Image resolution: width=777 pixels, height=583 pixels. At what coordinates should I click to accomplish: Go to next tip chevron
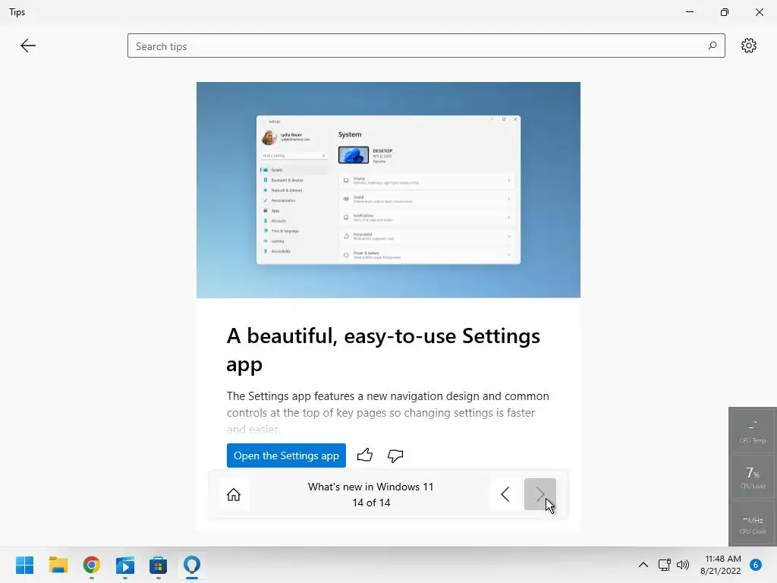click(x=540, y=494)
